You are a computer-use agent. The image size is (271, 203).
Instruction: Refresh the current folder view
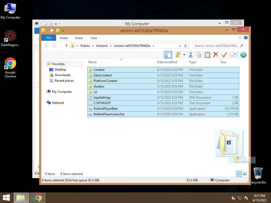(186, 46)
